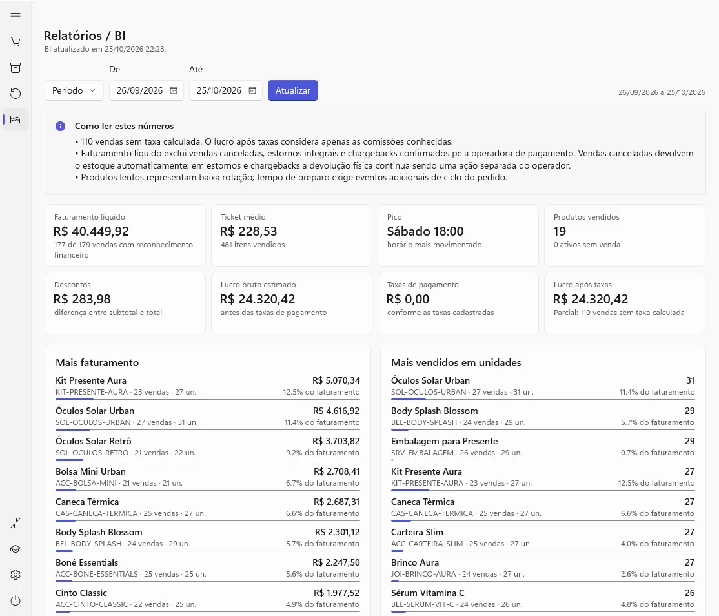Open calendar picker for the Até date
Screen dimensions: 719x616
tap(252, 90)
